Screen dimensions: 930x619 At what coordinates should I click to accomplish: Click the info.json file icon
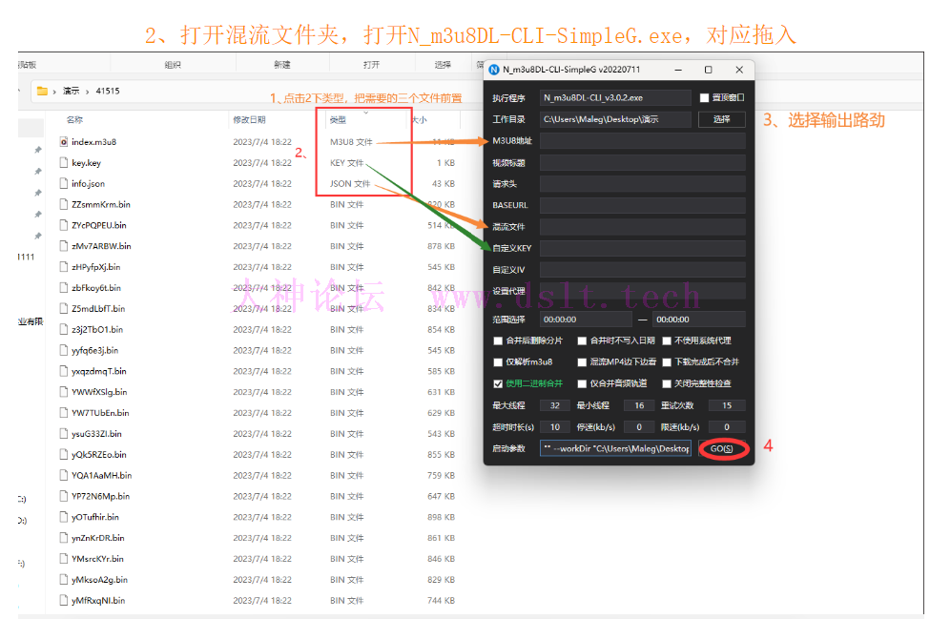coord(64,183)
